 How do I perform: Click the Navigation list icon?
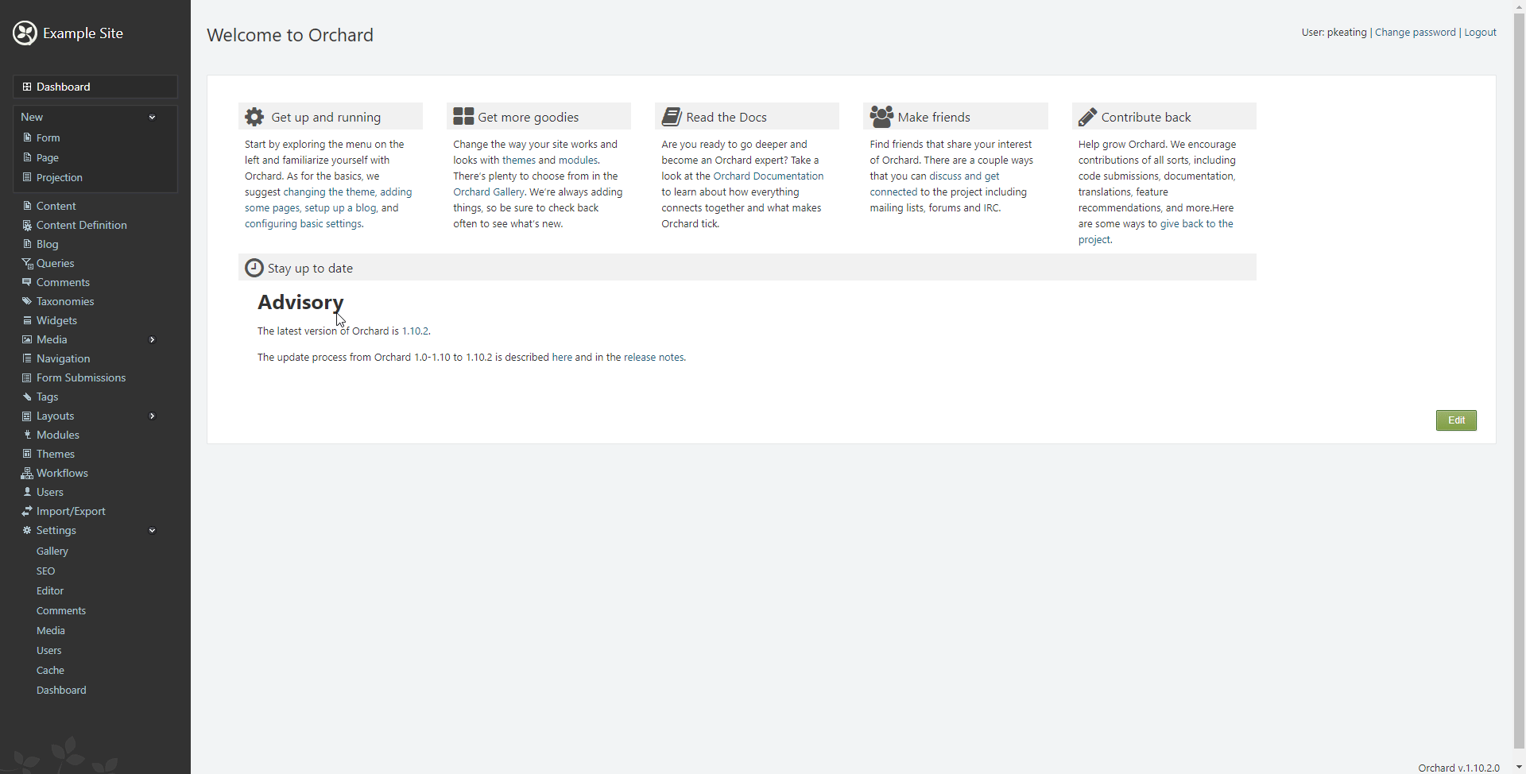pos(27,358)
